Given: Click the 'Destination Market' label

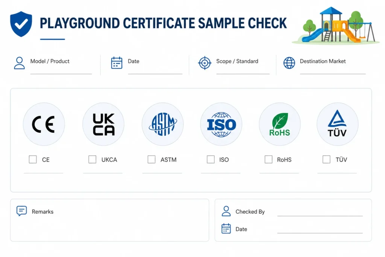Looking at the screenshot, I should coord(323,61).
